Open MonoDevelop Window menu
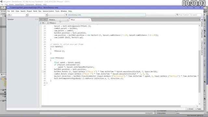The height and width of the screenshot is (117, 208). (64, 11)
